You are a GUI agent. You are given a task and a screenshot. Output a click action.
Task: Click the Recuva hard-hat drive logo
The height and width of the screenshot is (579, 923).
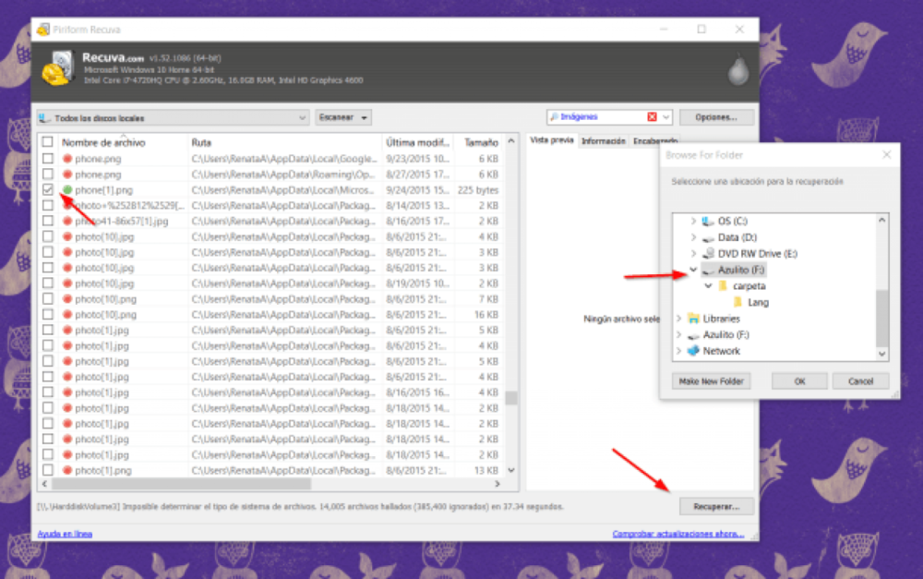57,68
